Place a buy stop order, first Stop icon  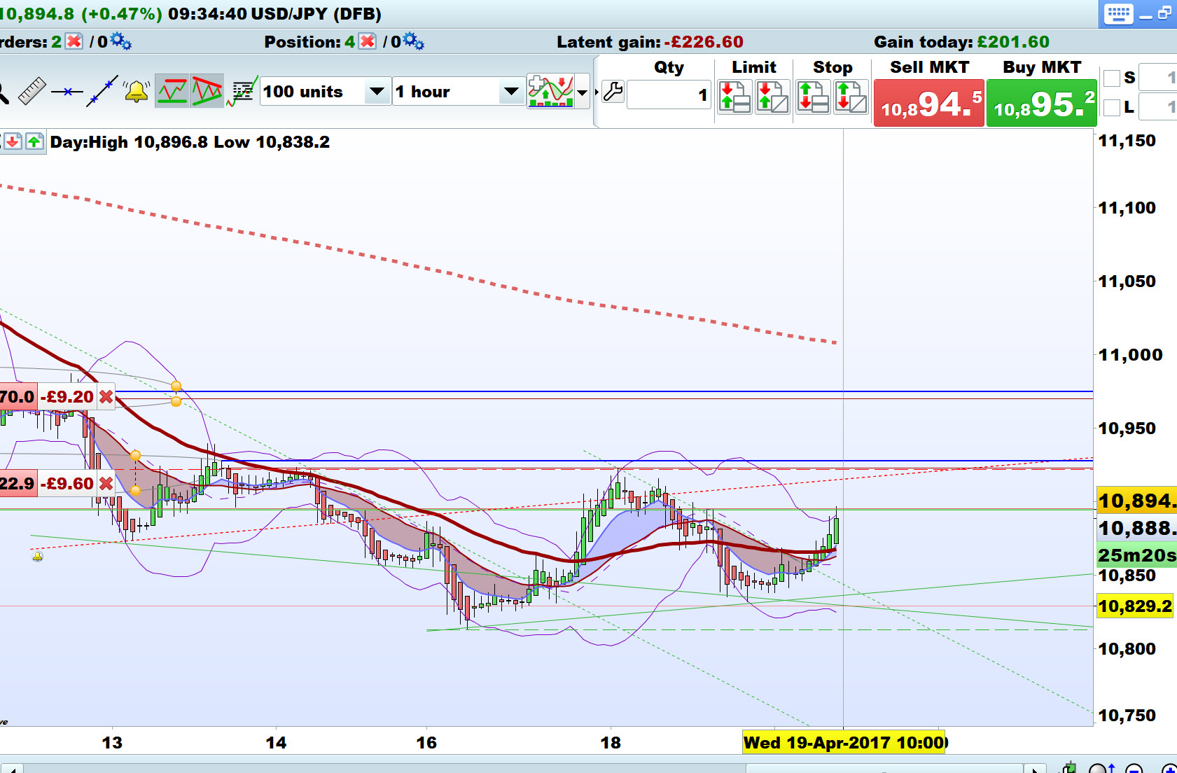tap(814, 96)
